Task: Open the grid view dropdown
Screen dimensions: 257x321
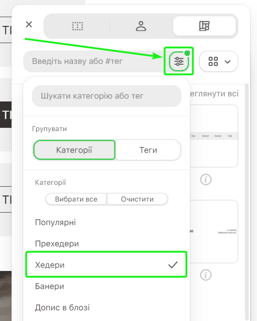Action: point(219,61)
